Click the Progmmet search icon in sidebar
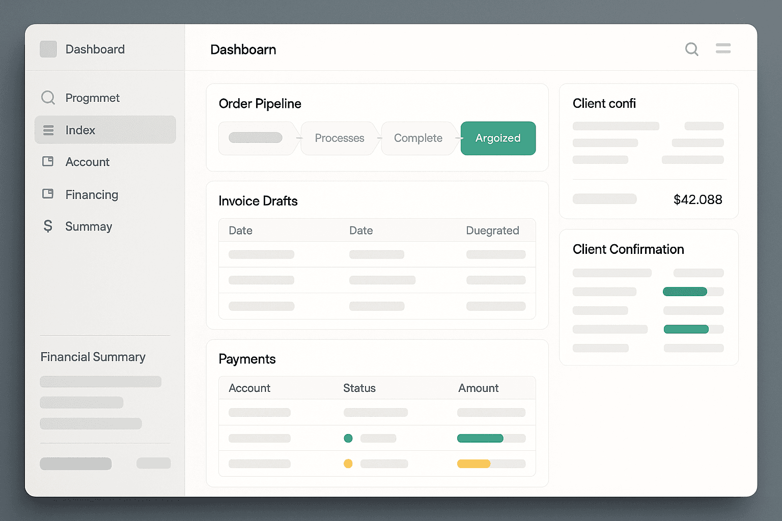This screenshot has width=782, height=521. 48,98
